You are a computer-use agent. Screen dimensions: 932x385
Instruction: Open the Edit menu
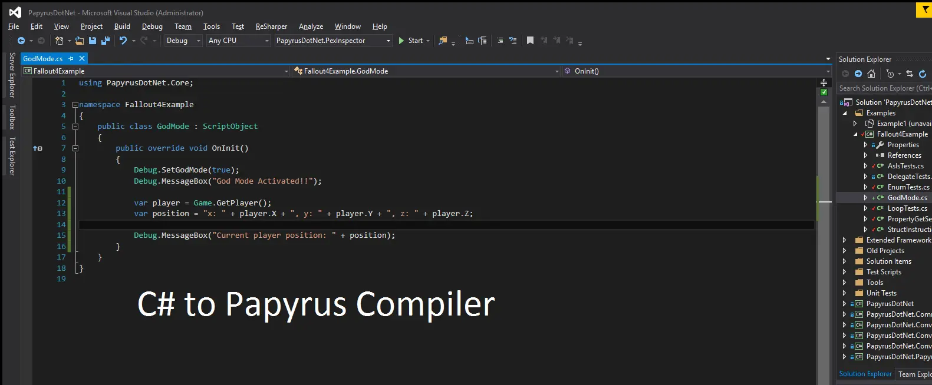(x=37, y=26)
